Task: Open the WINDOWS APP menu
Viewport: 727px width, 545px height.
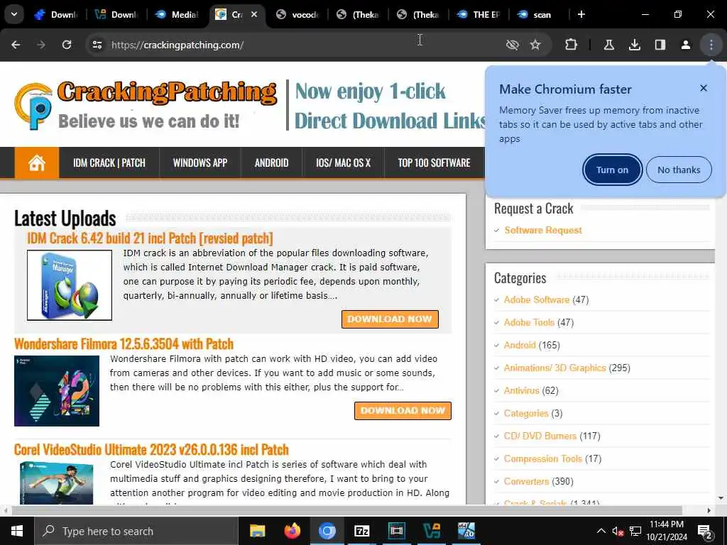Action: coord(199,163)
